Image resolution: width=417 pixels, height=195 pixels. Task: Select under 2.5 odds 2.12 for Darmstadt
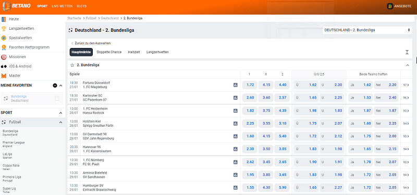point(332,136)
